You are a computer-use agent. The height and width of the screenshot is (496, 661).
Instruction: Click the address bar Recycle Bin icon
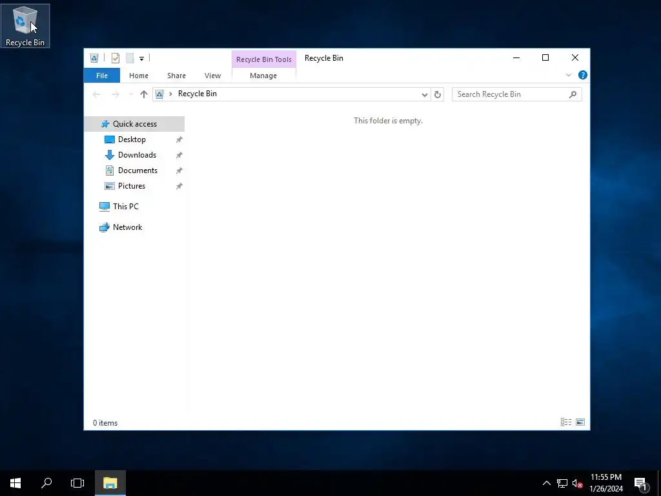[x=159, y=94]
